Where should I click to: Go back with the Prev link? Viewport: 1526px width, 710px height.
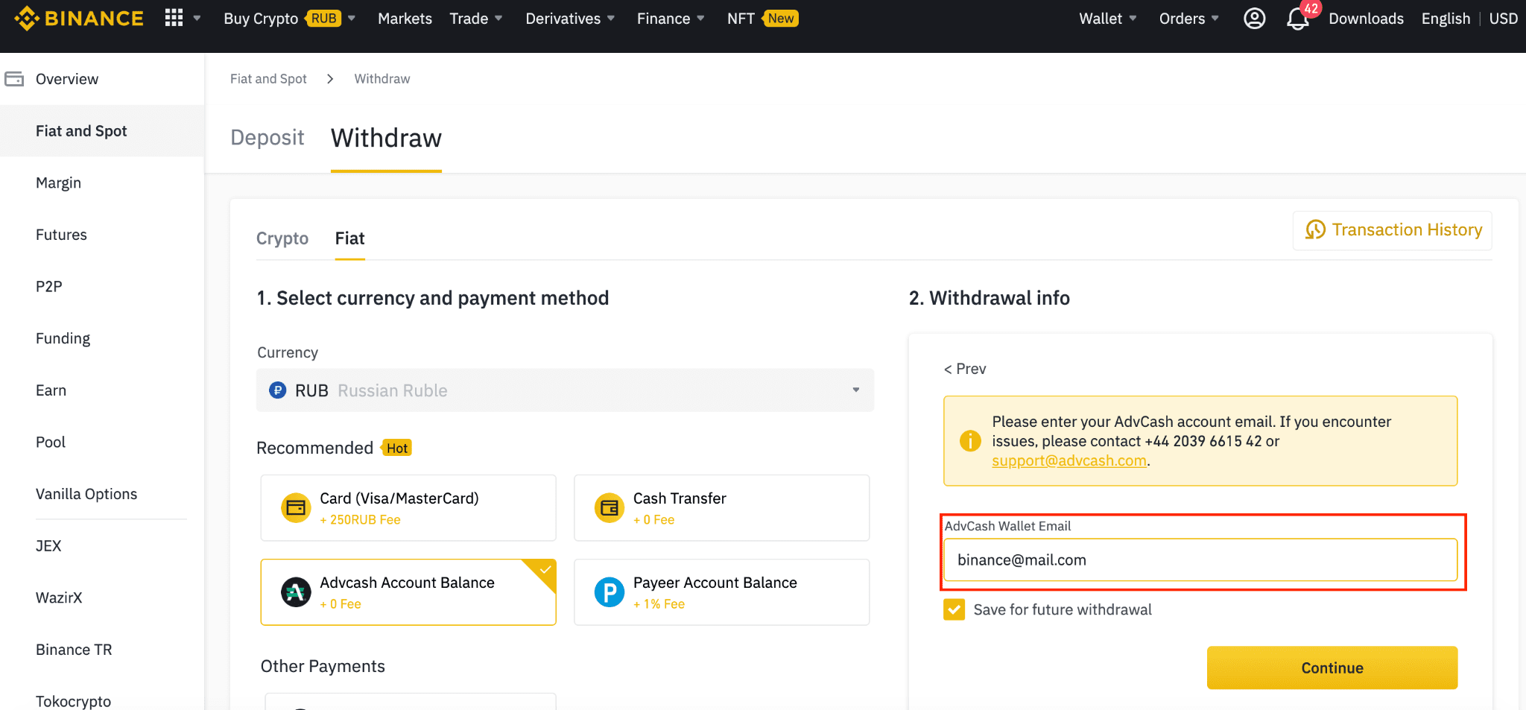click(965, 369)
